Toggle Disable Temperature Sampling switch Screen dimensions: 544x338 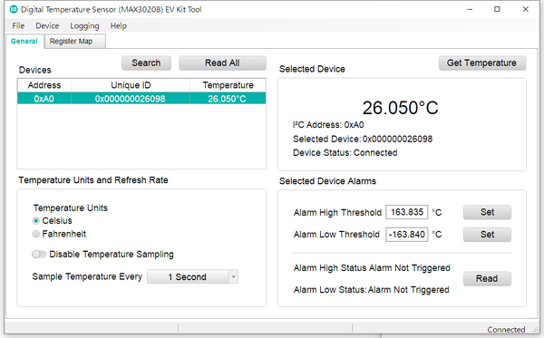tap(39, 255)
